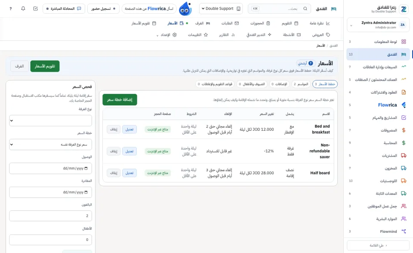The height and width of the screenshot is (253, 413).
Task: Open the الغرف rooms tab in top navigation
Action: [203, 23]
